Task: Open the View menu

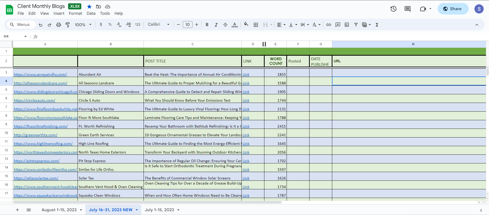Action: tap(45, 13)
